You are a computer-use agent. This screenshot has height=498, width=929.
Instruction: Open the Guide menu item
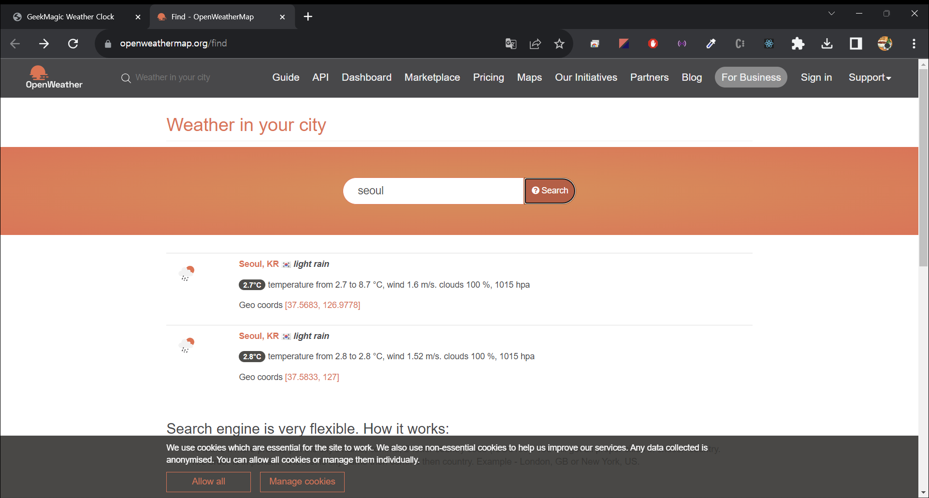[x=286, y=77]
